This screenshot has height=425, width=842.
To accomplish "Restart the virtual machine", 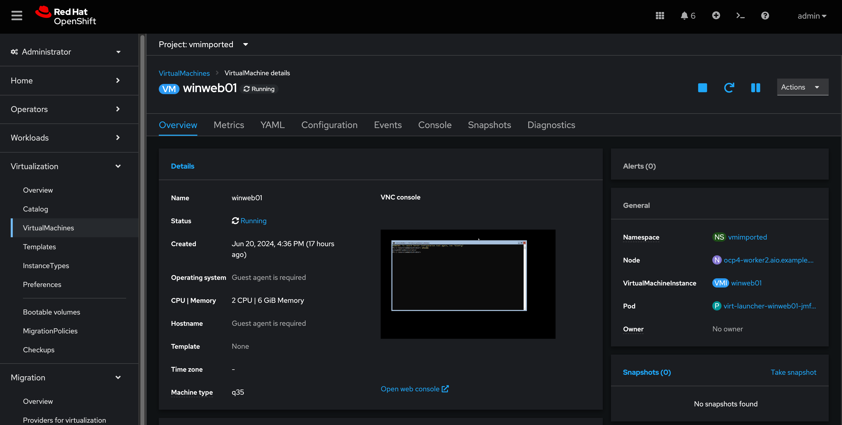I will [729, 87].
